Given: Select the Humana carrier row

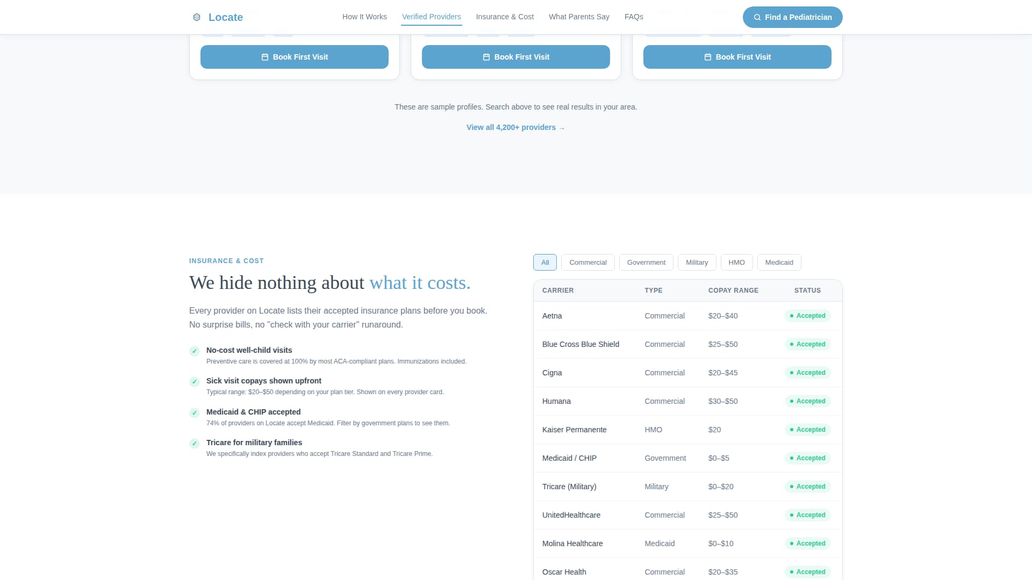Looking at the screenshot, I should 688,401.
